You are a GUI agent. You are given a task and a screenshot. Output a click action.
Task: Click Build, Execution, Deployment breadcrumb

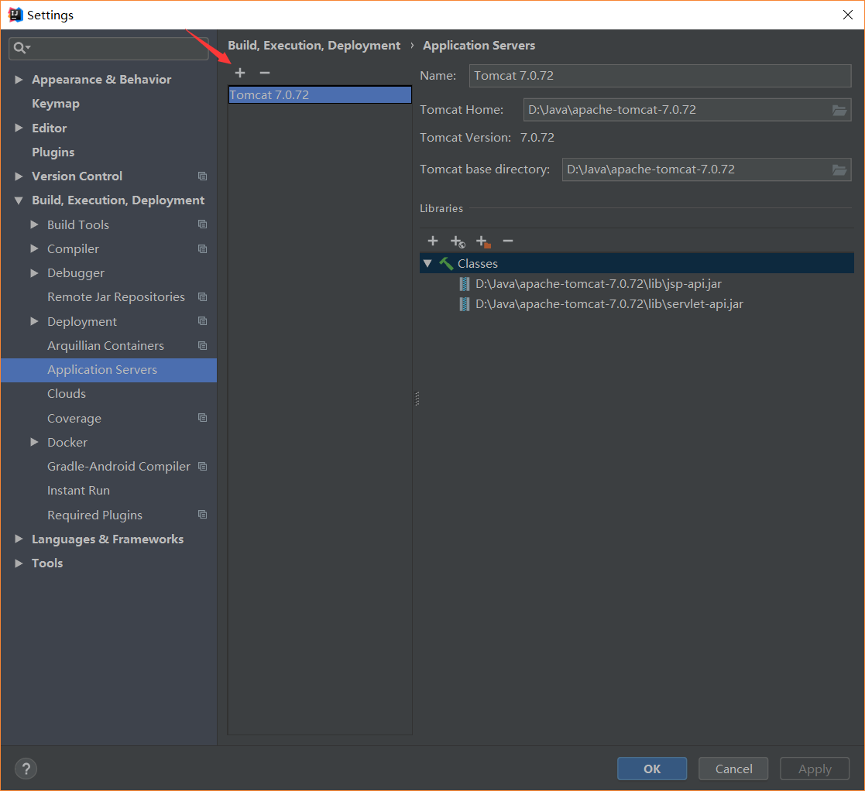[314, 46]
